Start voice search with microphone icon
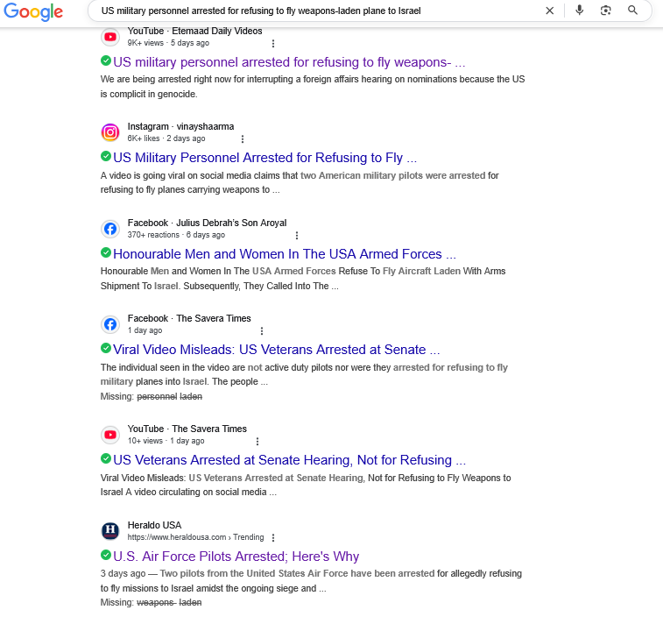 (579, 11)
